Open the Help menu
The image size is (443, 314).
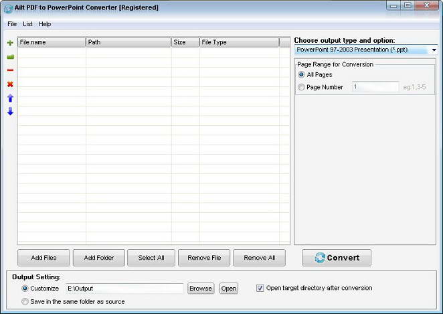tap(45, 24)
